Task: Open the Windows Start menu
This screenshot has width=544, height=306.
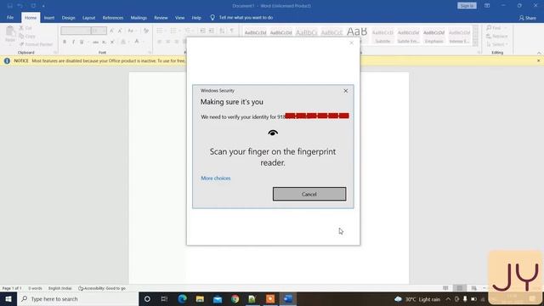Action: pos(8,298)
